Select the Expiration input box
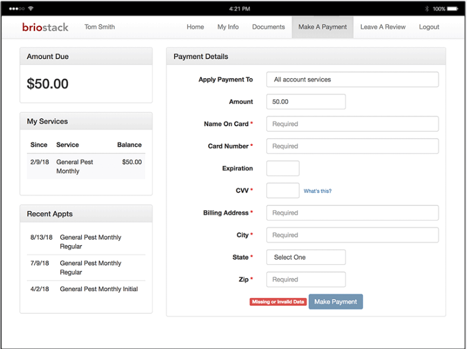 click(x=283, y=169)
